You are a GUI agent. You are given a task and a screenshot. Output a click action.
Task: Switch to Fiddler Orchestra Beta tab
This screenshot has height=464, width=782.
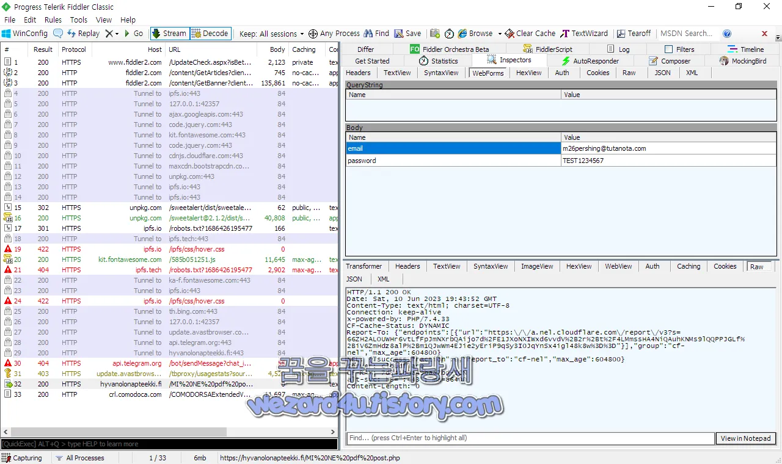click(449, 49)
